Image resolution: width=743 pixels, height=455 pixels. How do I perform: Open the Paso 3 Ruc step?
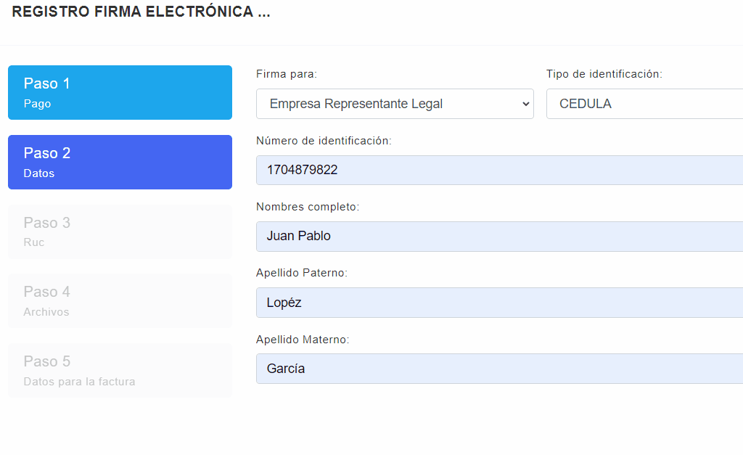(120, 231)
